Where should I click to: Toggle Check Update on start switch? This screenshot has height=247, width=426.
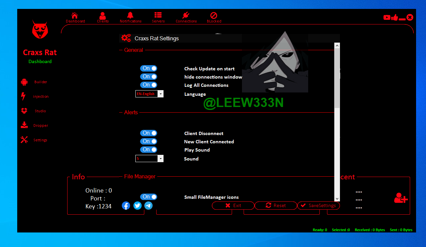(x=148, y=68)
